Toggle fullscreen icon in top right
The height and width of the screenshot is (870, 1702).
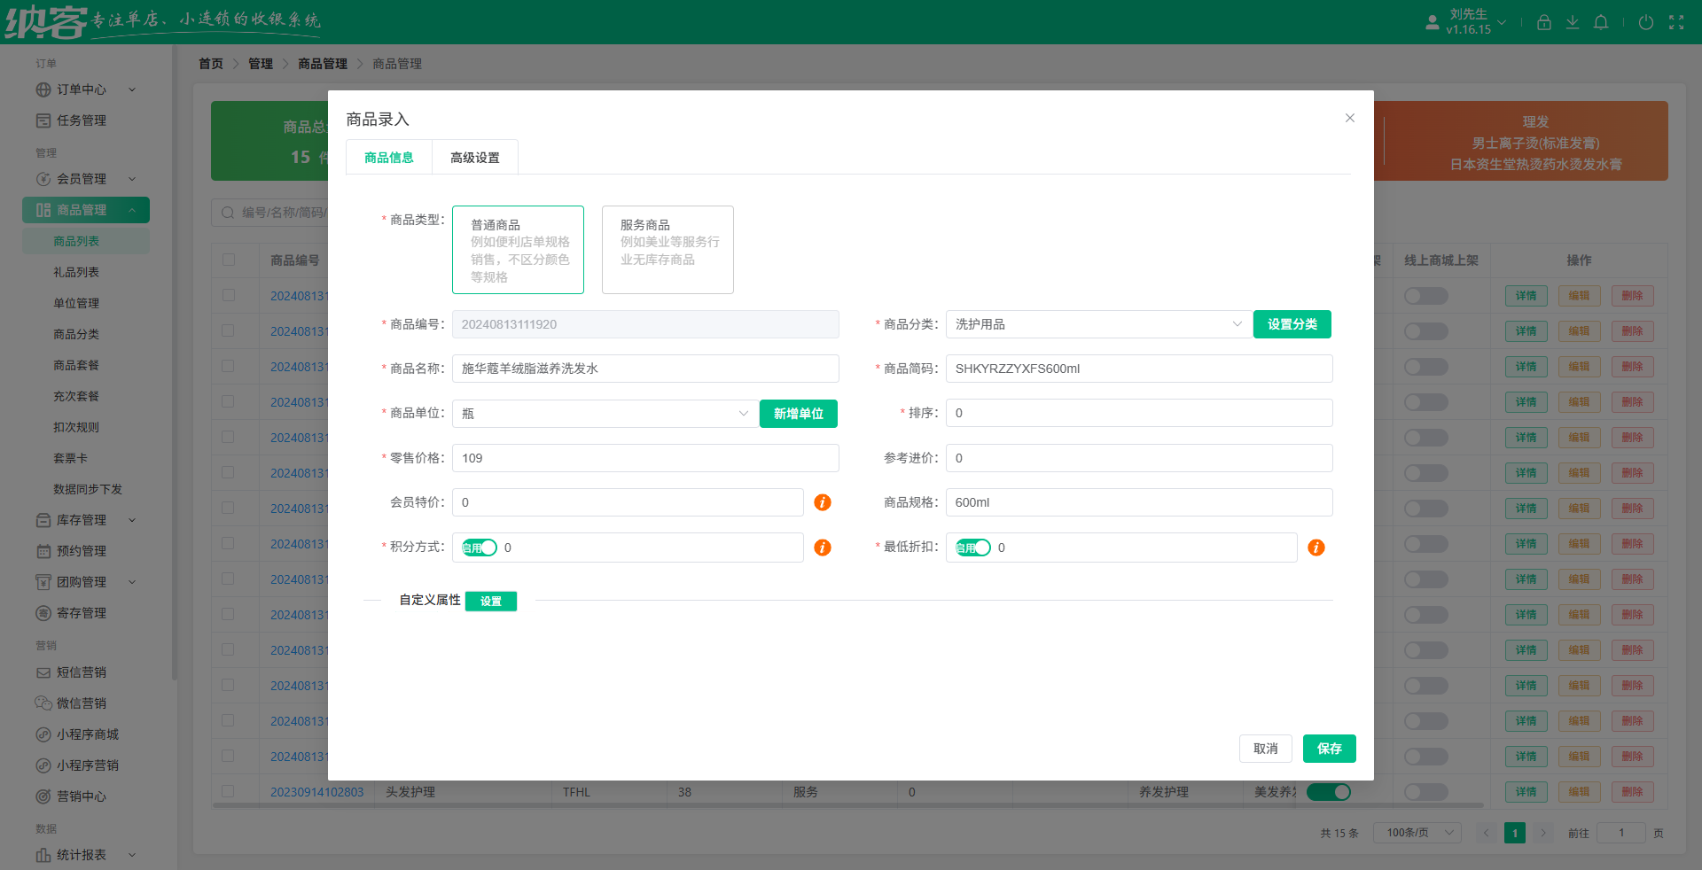click(x=1676, y=22)
